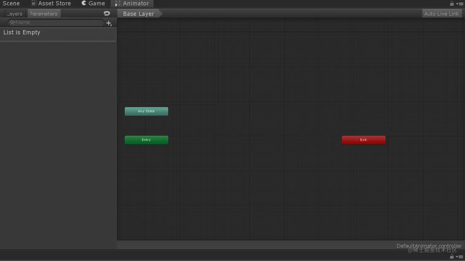Click the 'List is Empty' text
Screen dimensions: 465x261
[22, 33]
